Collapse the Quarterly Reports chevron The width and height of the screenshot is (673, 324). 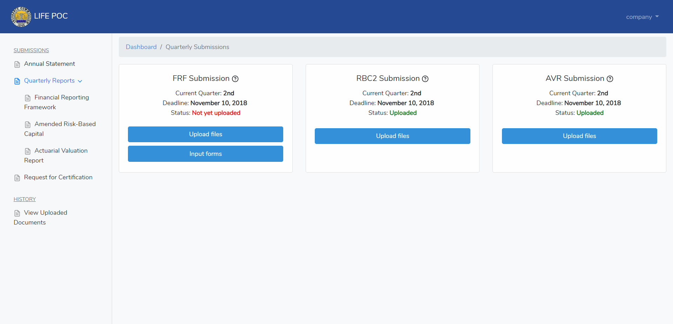pyautogui.click(x=80, y=81)
